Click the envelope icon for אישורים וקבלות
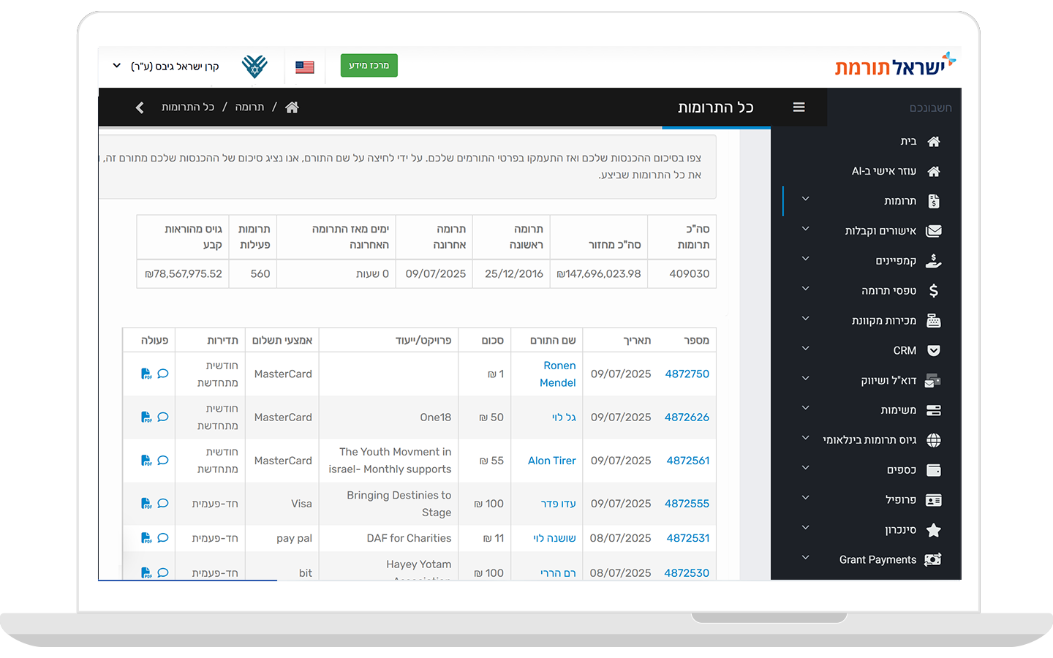 [x=934, y=231]
